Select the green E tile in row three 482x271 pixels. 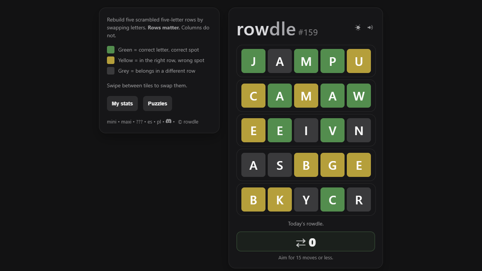[280, 130]
